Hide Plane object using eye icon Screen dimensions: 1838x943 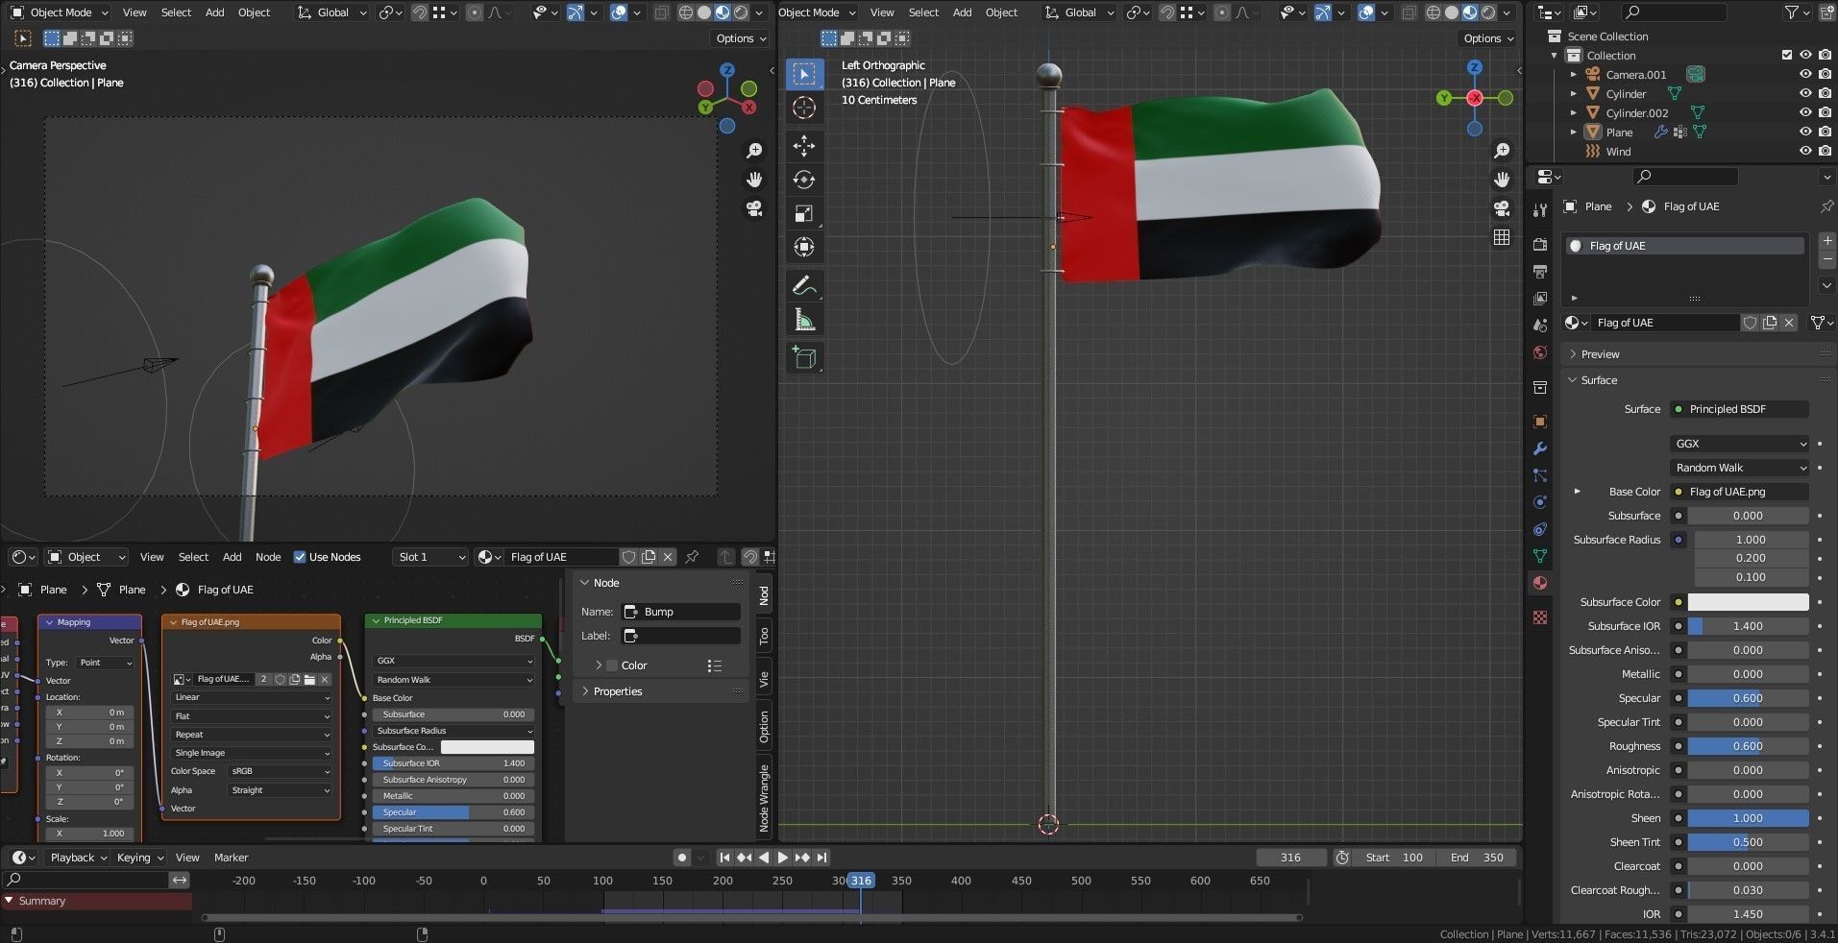(x=1805, y=132)
